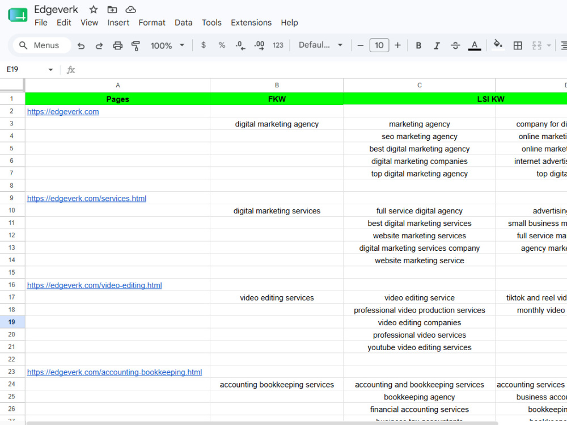The height and width of the screenshot is (425, 567).
Task: Decrease font size with minus button
Action: coord(360,45)
